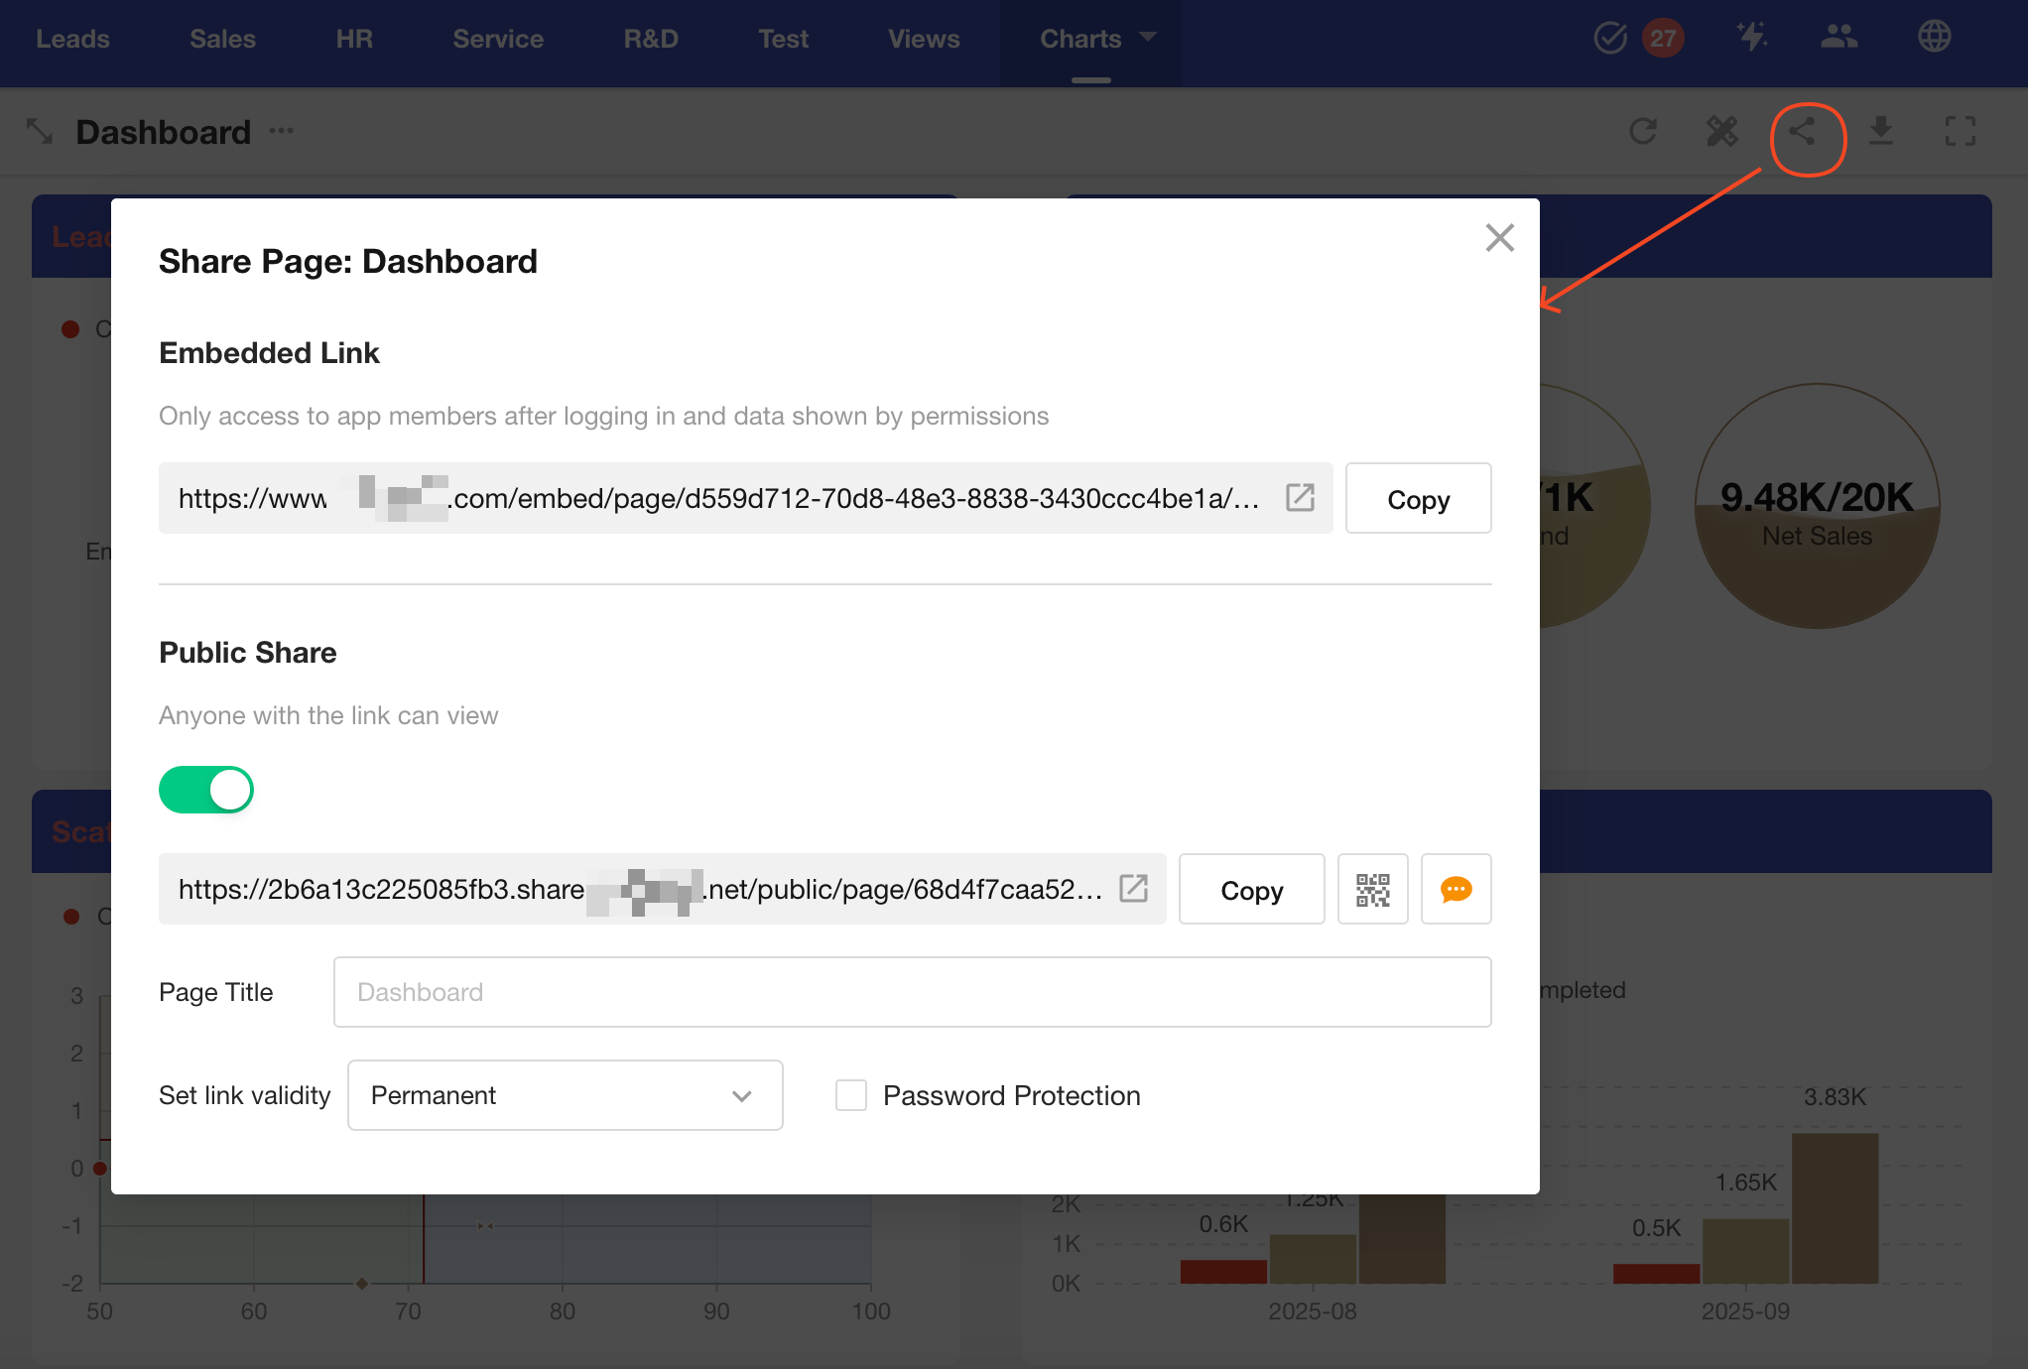This screenshot has width=2028, height=1369.
Task: Enter fullscreen mode via the toolbar icon
Action: tap(1960, 131)
